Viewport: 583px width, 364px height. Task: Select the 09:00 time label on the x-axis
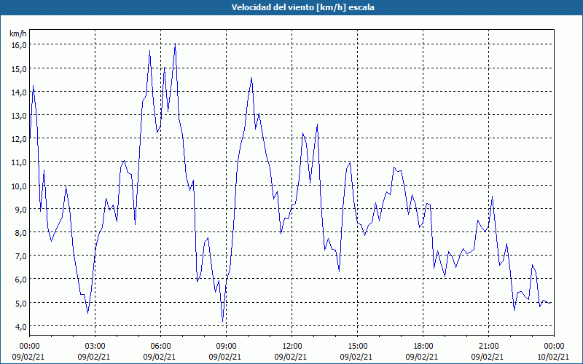(226, 347)
